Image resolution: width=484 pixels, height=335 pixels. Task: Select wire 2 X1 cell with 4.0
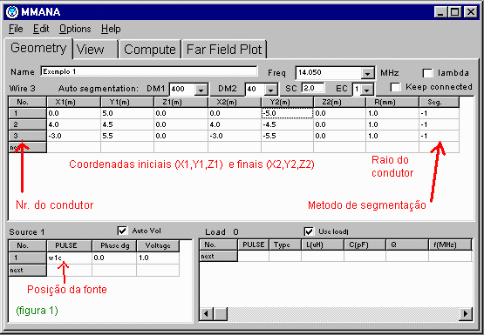[x=73, y=124]
